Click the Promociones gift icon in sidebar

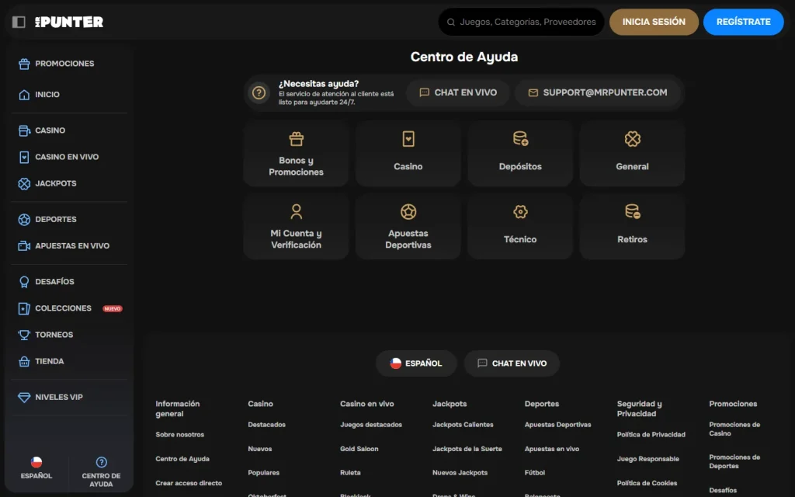24,64
